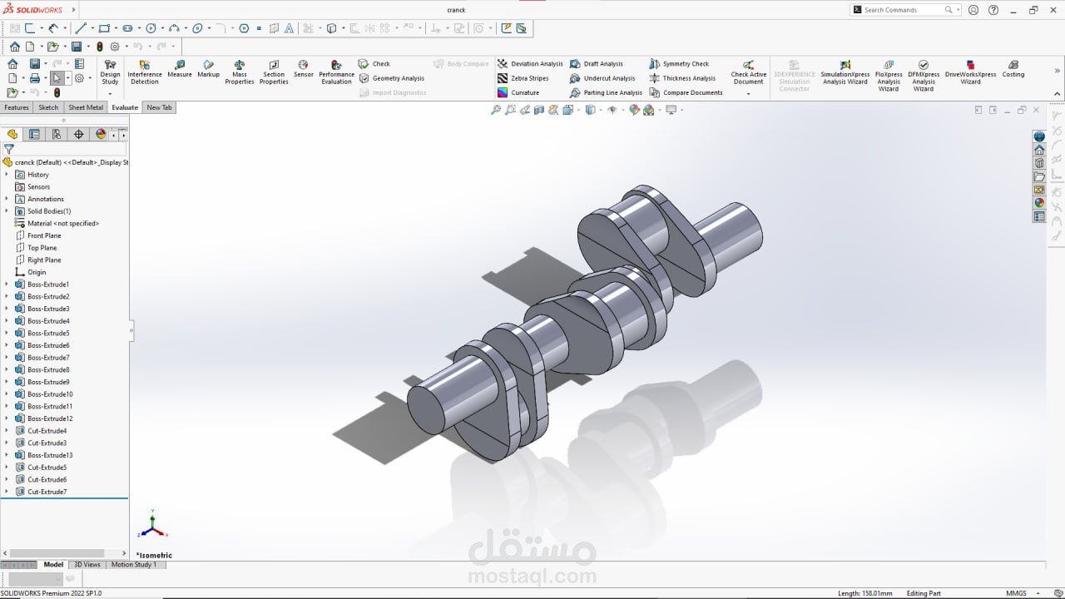The width and height of the screenshot is (1065, 599).
Task: Click Zoom to Fit in view toolbar
Action: coord(496,110)
